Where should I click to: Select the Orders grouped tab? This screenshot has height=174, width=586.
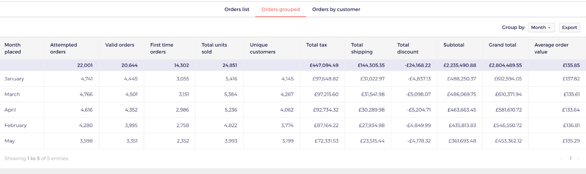[281, 9]
